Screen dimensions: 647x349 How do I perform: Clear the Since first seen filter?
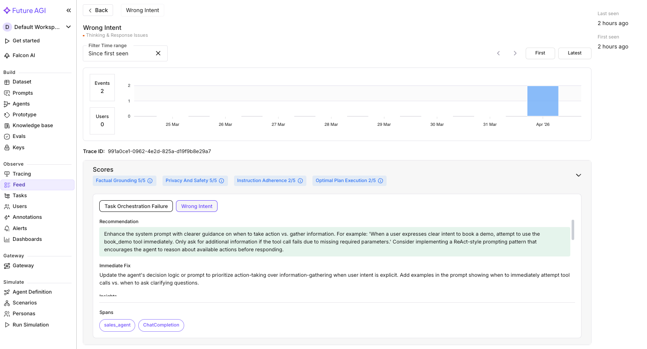(158, 53)
